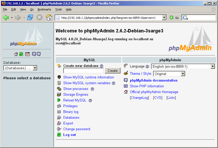The image size is (218, 148).
Task: Click the Firefox Back arrow button
Action: [6, 18]
